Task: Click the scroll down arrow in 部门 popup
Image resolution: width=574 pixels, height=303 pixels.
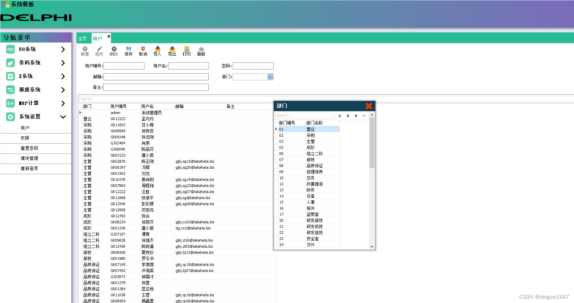Action: 372,247
